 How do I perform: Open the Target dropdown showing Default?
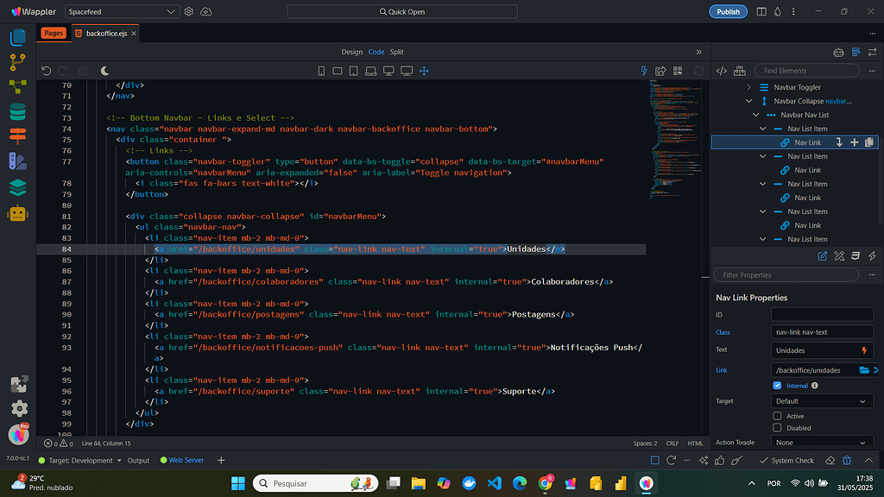[822, 400]
